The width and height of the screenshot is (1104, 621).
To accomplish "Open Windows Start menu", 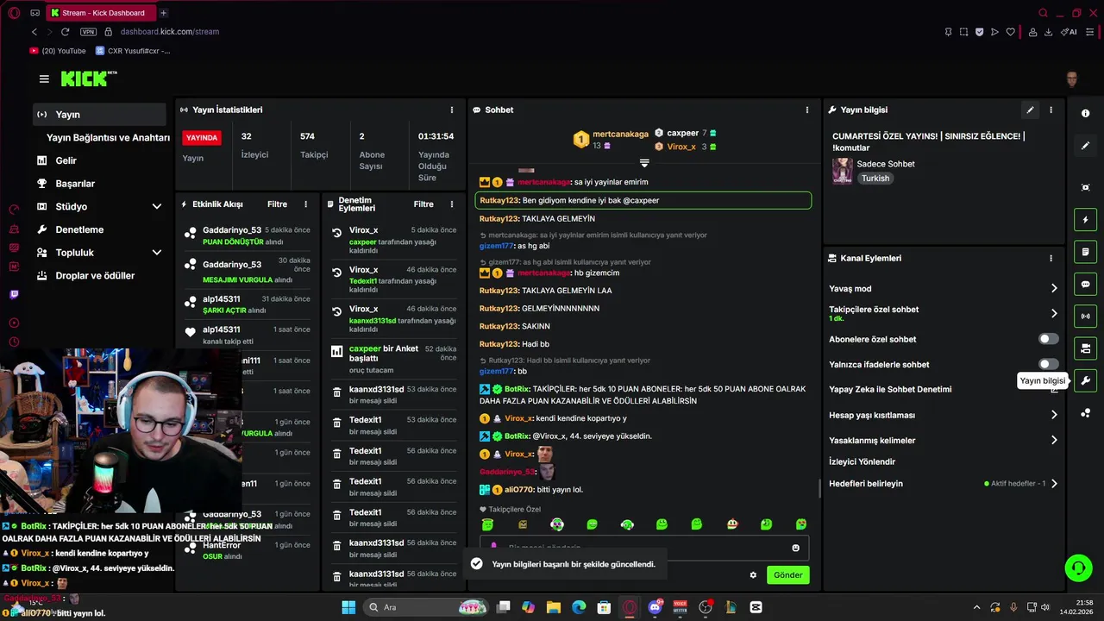I will click(348, 607).
